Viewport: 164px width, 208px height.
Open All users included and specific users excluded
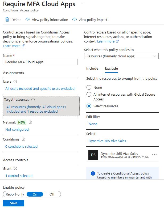tap(40, 88)
